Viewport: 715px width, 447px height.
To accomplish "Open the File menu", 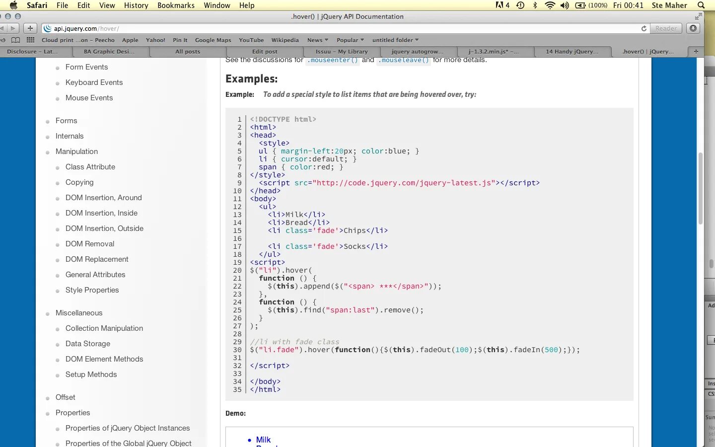I will click(62, 5).
